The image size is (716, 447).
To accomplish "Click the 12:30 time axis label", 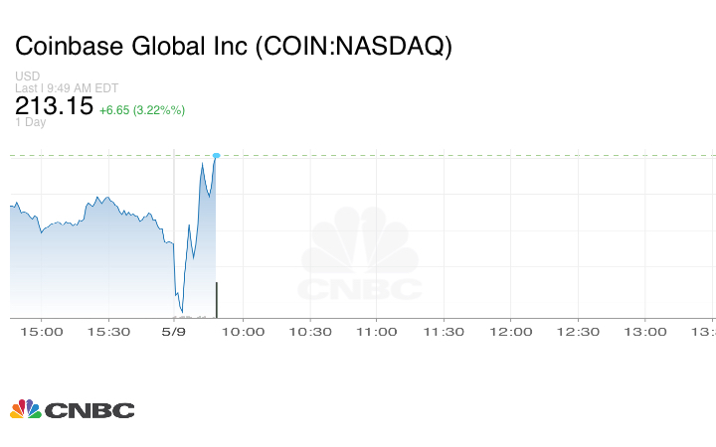I will pos(578,332).
